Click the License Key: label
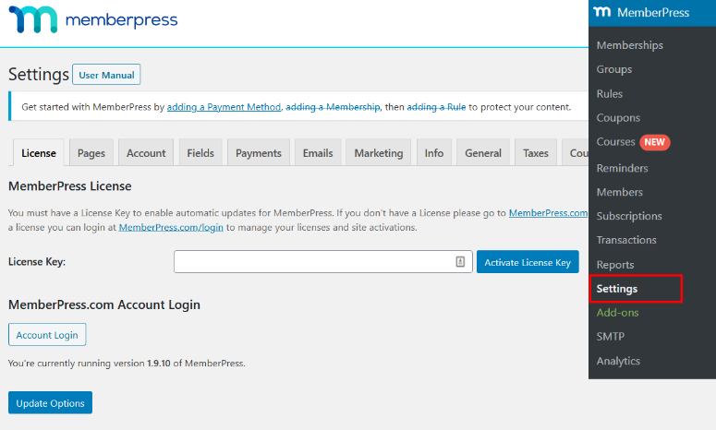The image size is (716, 430). (x=37, y=262)
